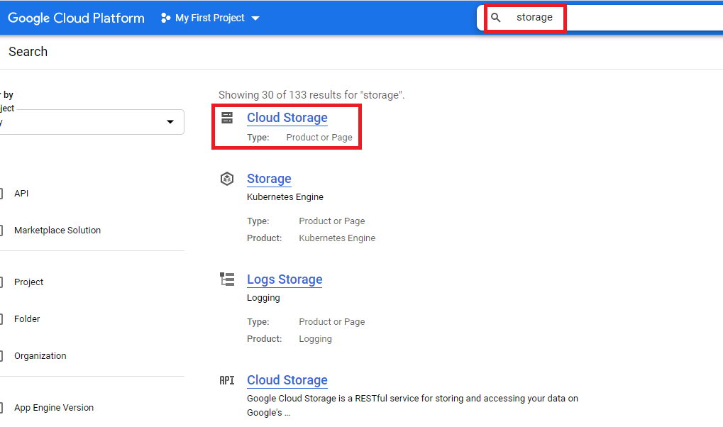The image size is (723, 427).
Task: Enable the App Engine Version filter checkbox
Action: click(1, 408)
